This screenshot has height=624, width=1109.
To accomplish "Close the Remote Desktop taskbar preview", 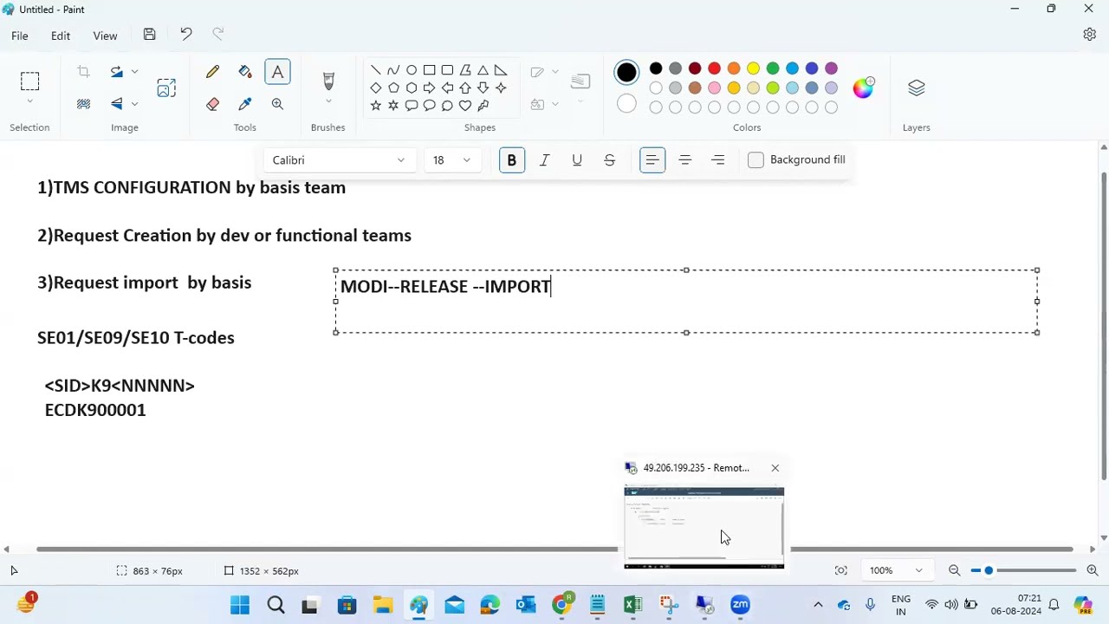I will coord(775,468).
